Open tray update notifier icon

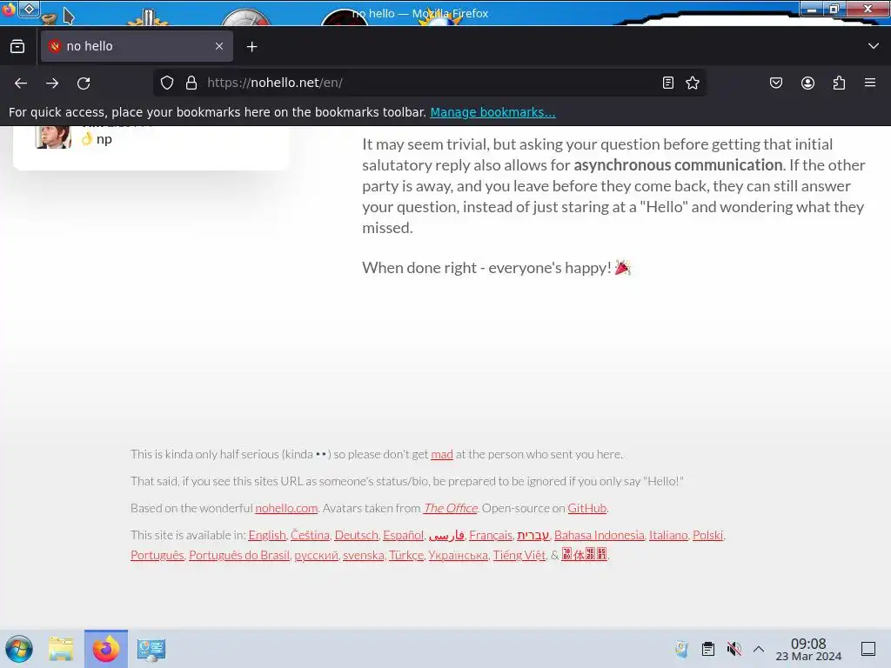[x=682, y=649]
